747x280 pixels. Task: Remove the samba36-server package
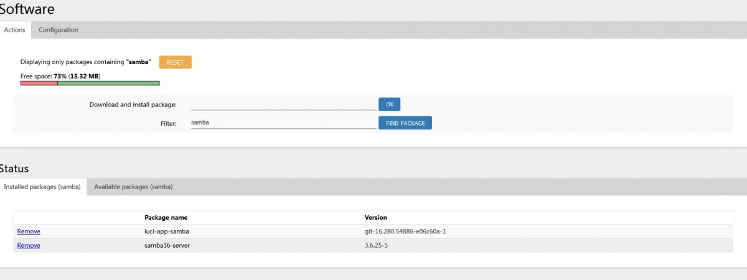click(29, 245)
